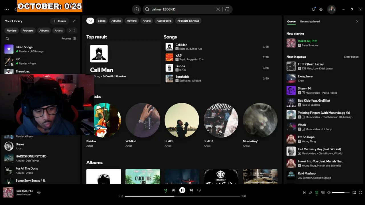Play Kuki Mashup from queue
This screenshot has width=365, height=205.
point(323,175)
